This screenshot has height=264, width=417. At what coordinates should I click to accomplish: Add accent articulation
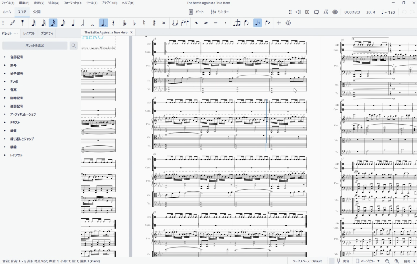(x=206, y=23)
